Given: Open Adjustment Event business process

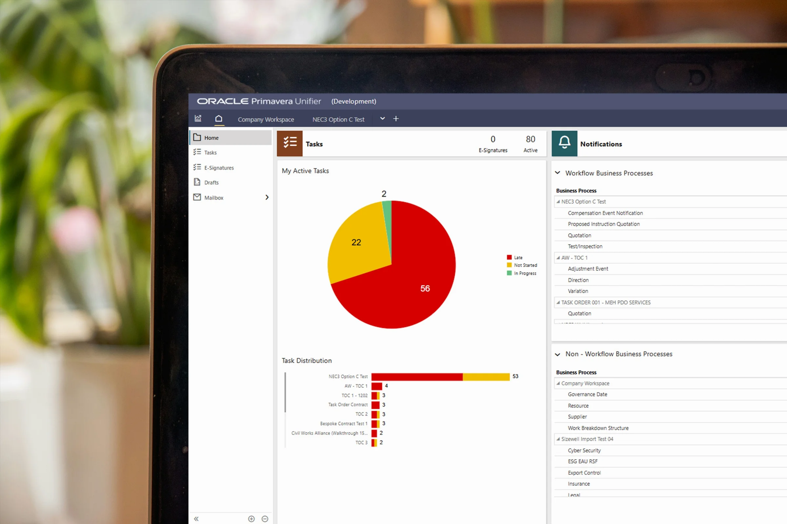Looking at the screenshot, I should tap(588, 269).
